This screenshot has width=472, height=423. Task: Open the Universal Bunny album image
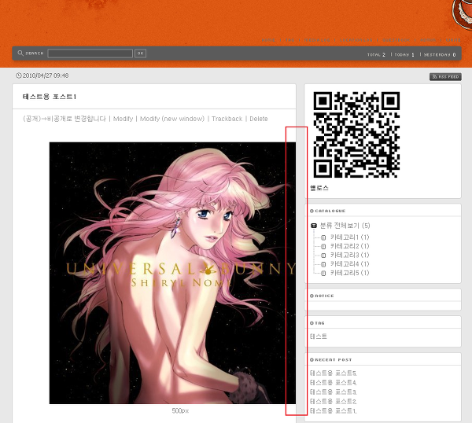click(172, 273)
